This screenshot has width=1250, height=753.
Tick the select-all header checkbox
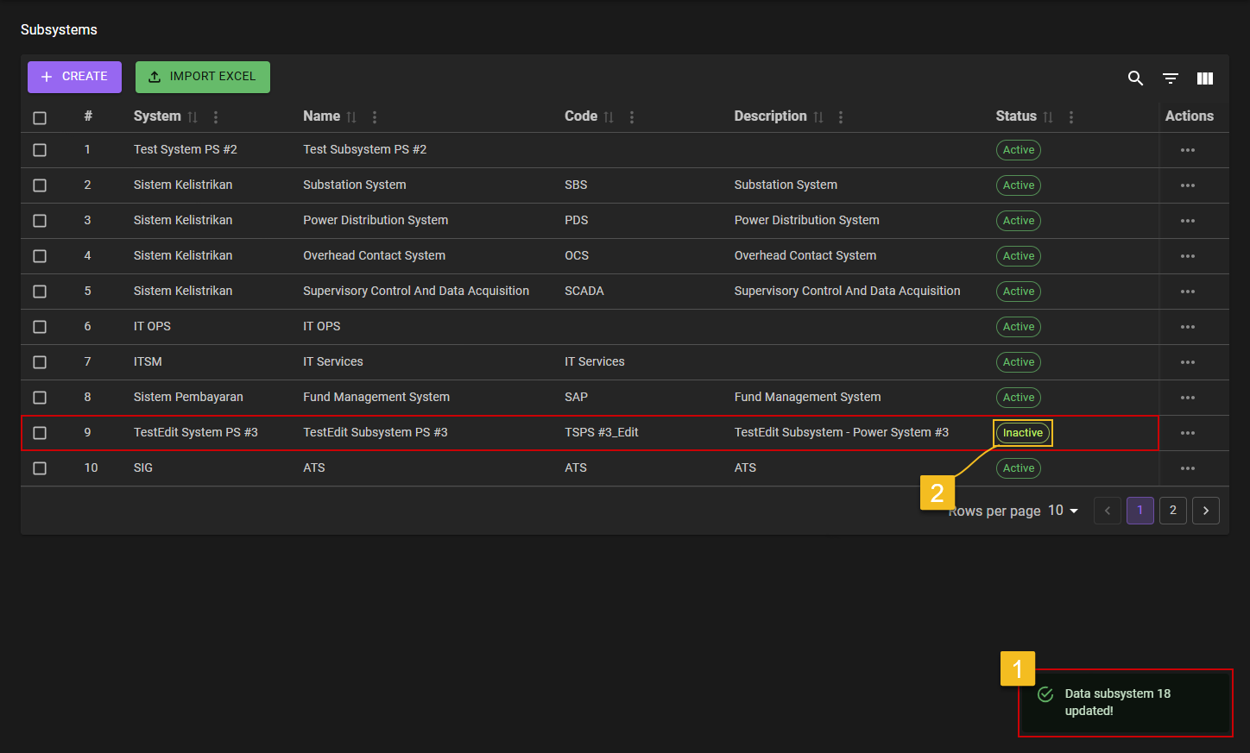(40, 118)
